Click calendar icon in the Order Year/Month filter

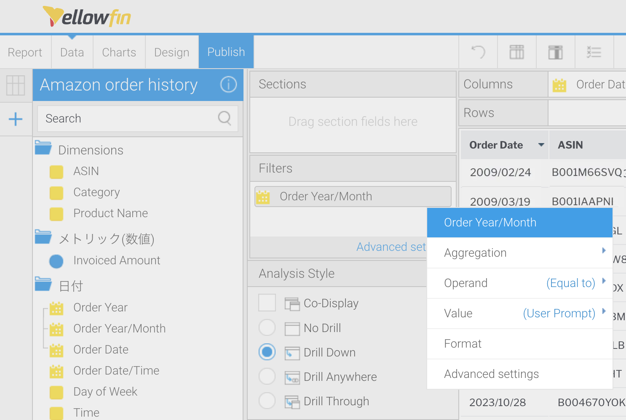click(x=263, y=197)
